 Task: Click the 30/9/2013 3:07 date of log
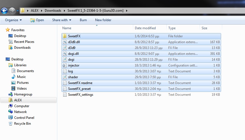point(148,71)
